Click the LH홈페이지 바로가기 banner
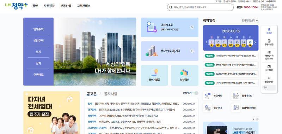 point(231,128)
